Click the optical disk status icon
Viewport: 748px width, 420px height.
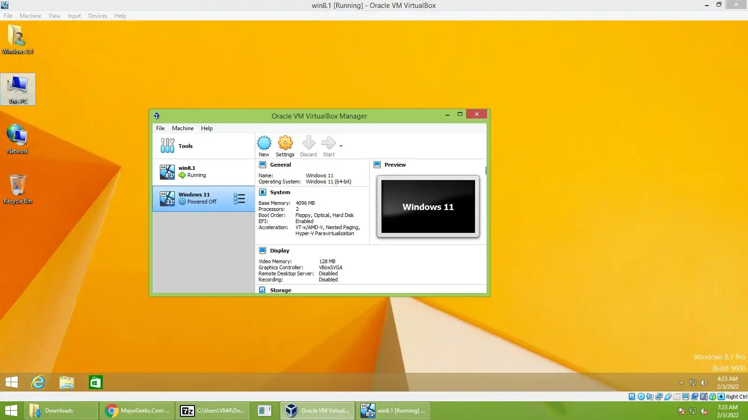(x=641, y=397)
